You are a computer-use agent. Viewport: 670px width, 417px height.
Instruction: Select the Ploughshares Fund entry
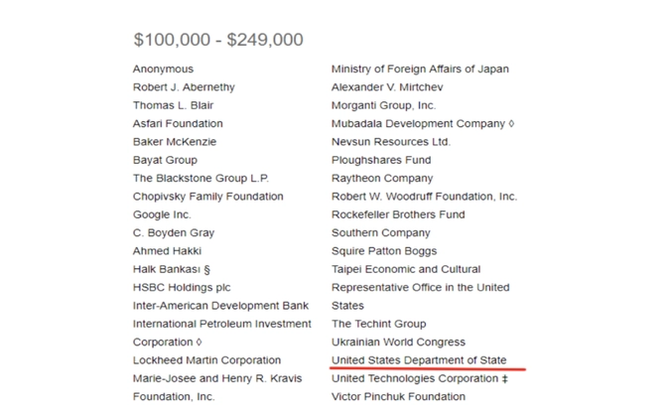point(381,160)
